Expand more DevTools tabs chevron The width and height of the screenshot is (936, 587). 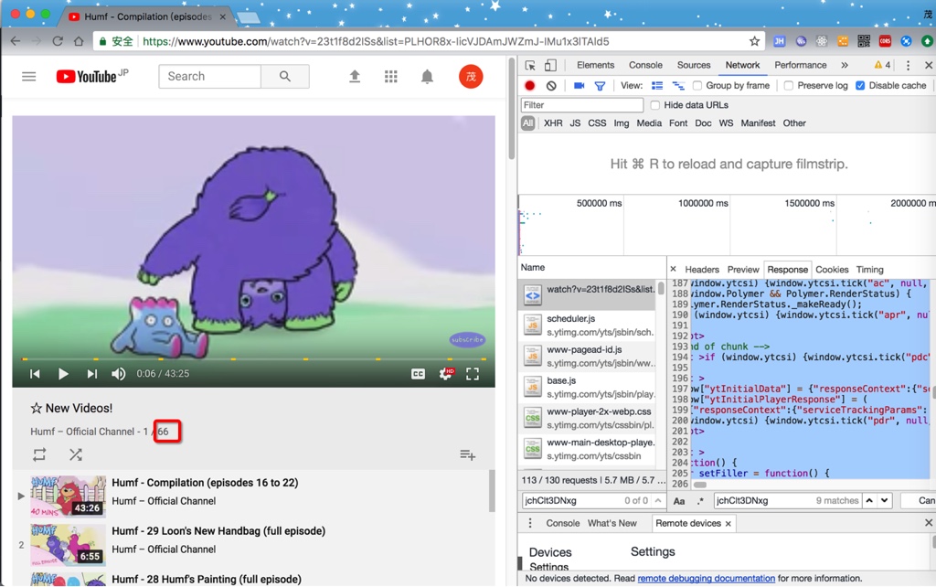[845, 65]
